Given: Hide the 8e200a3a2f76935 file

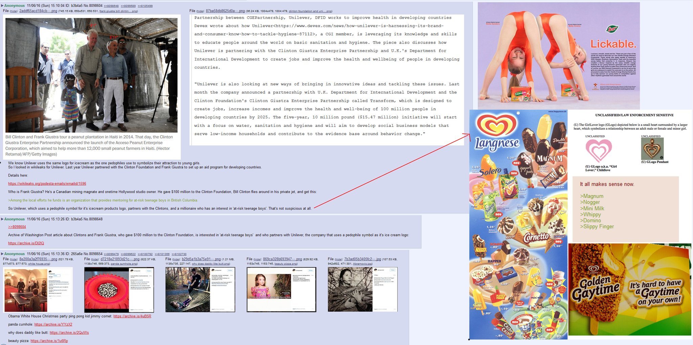Looking at the screenshot, I should (14, 259).
